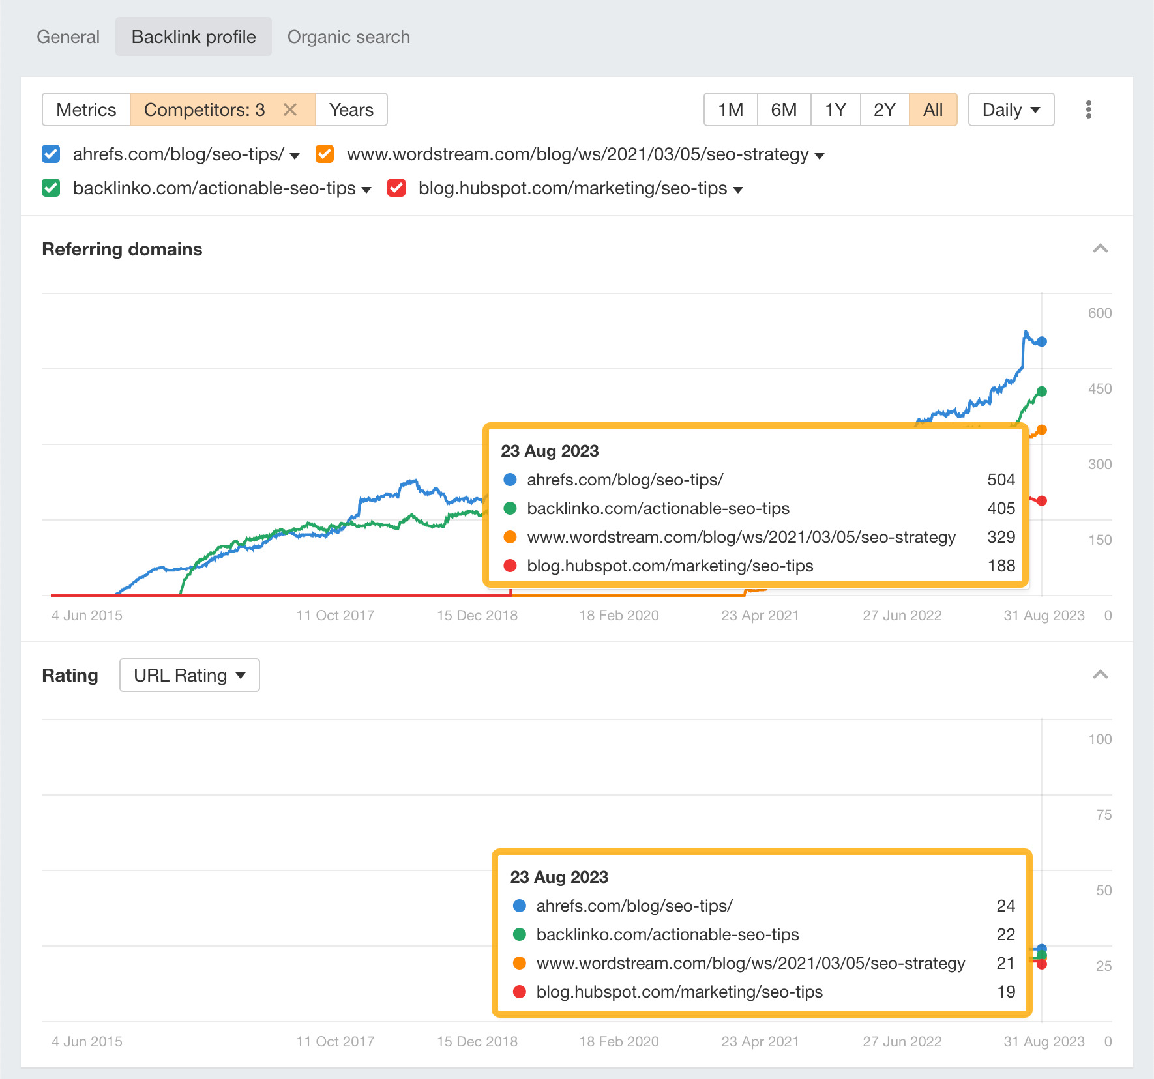Switch to the General tab

click(x=68, y=36)
